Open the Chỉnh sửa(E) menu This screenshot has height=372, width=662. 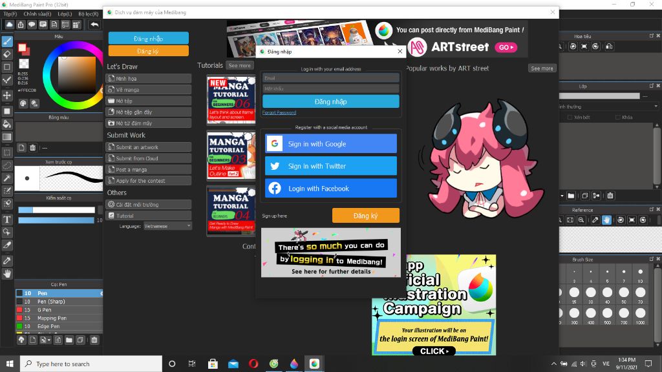point(37,14)
